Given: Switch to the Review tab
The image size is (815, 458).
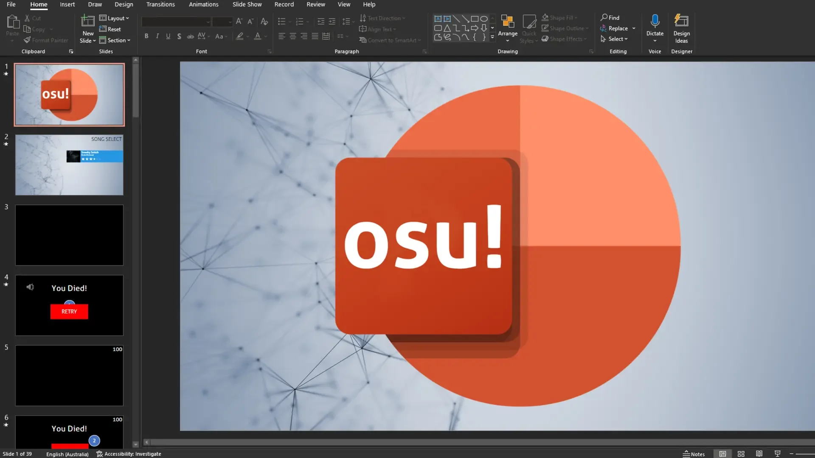Looking at the screenshot, I should click(316, 4).
